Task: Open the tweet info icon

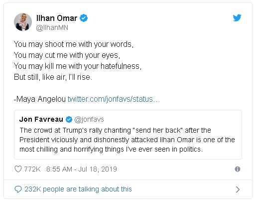Action: 238,169
